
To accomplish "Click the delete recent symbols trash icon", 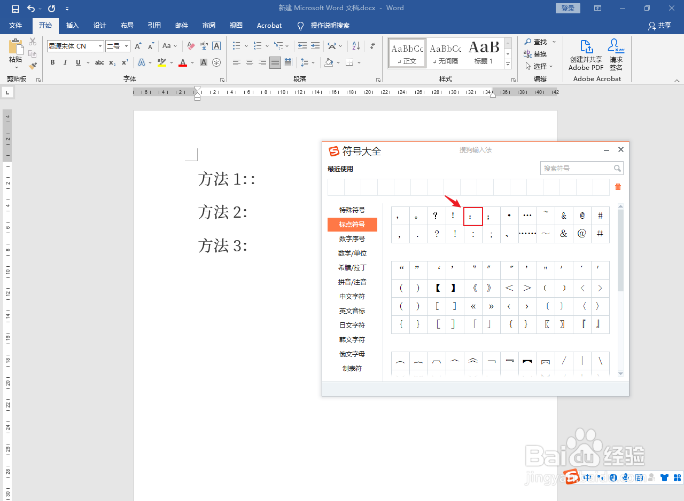I will [618, 187].
